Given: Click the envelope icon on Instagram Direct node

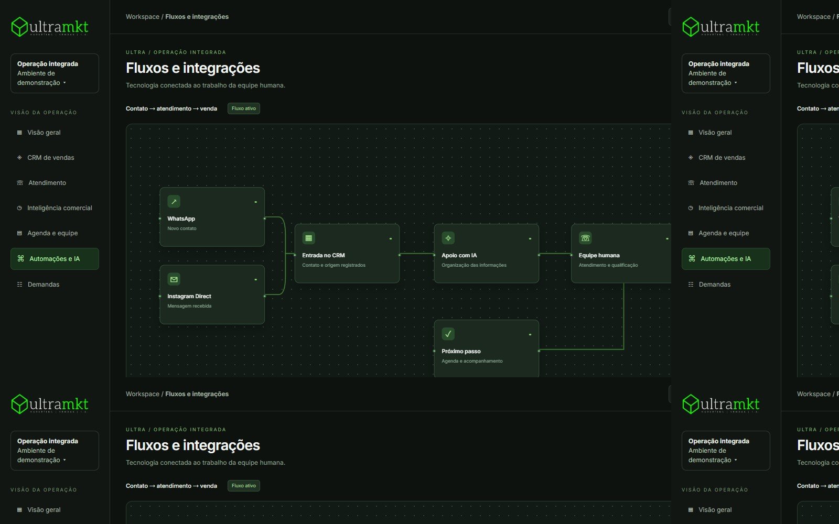Looking at the screenshot, I should pos(174,279).
